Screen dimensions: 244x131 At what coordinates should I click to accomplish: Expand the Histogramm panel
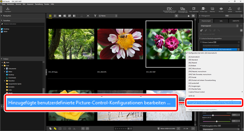[x=200, y=16]
